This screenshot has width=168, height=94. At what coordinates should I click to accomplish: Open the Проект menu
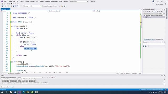22,1
